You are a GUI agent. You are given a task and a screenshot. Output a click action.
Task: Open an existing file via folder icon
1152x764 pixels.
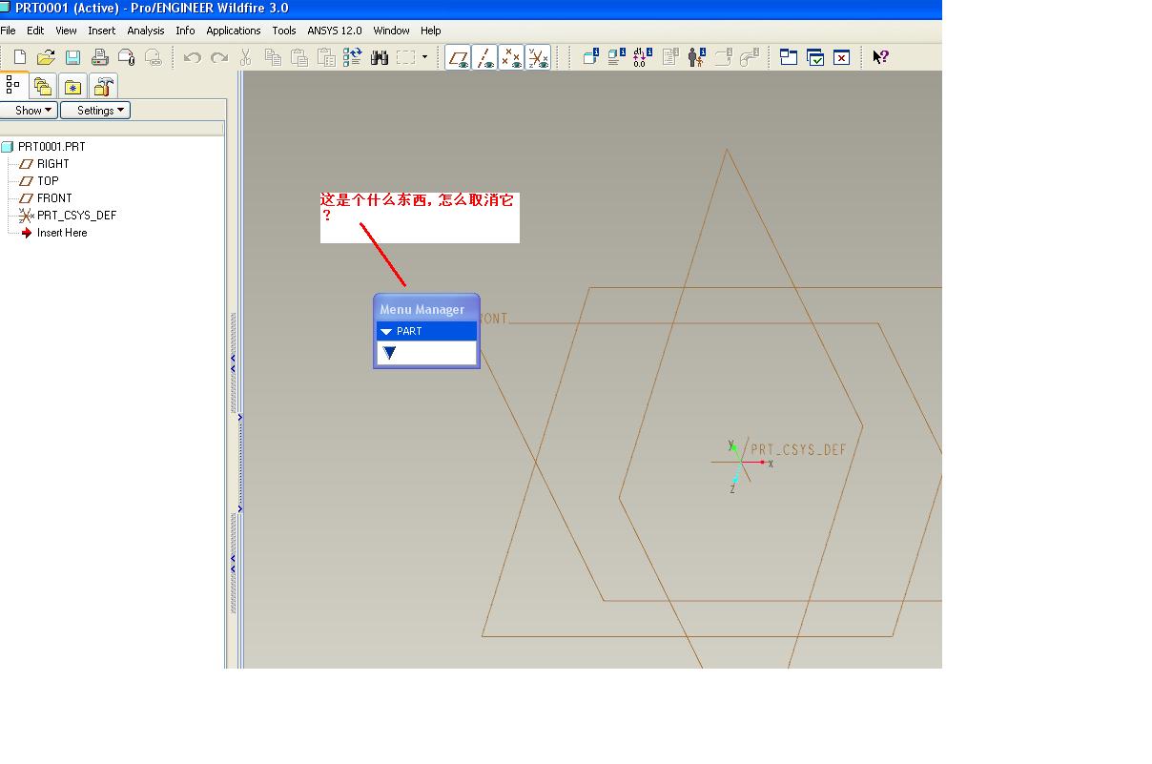pyautogui.click(x=46, y=57)
